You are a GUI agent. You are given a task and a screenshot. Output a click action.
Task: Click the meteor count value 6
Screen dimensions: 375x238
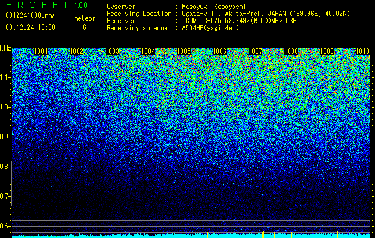pyautogui.click(x=85, y=27)
